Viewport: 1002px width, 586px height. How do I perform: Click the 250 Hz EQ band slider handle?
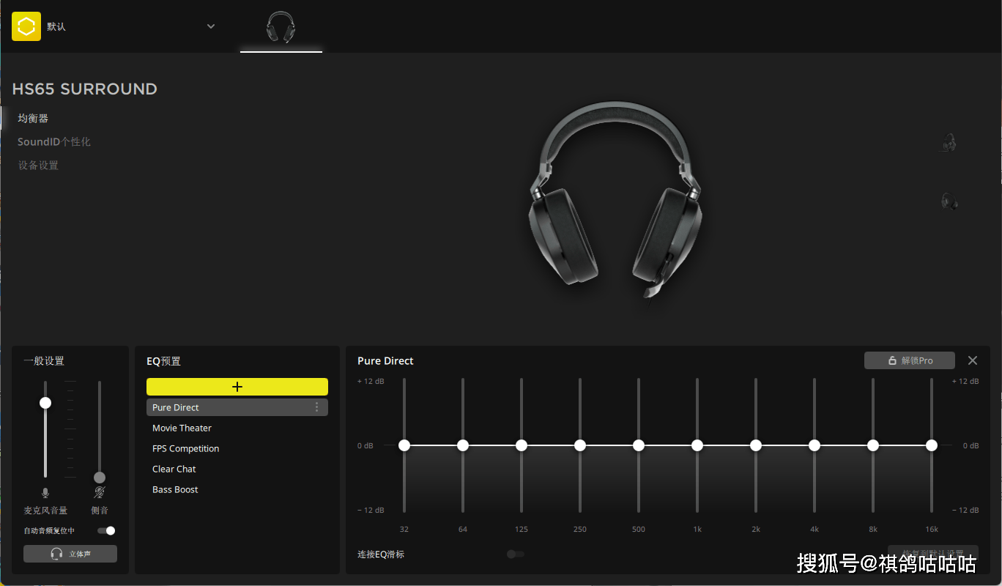(x=580, y=445)
